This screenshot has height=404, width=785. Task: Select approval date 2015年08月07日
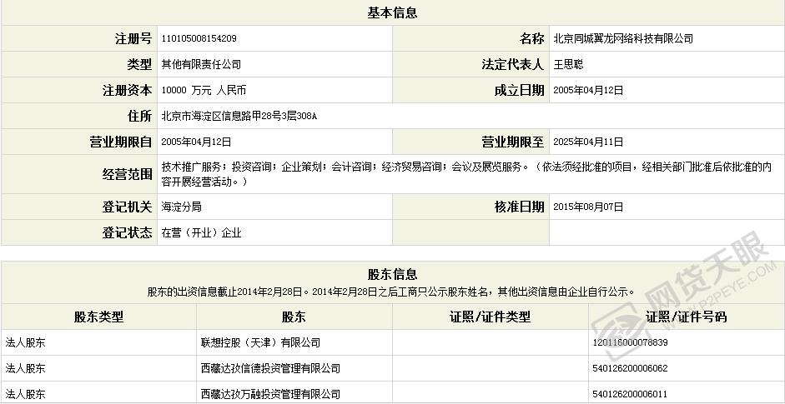pos(588,207)
